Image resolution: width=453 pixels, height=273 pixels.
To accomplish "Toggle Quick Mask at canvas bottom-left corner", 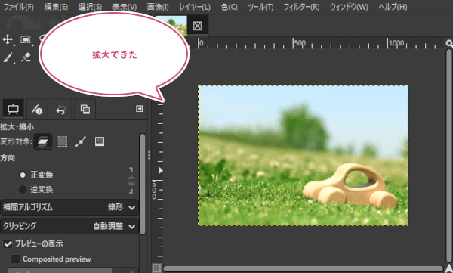I will [156, 268].
